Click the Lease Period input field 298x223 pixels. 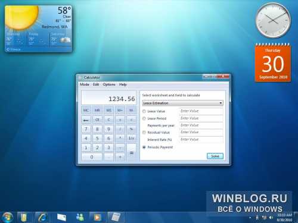pos(201,118)
